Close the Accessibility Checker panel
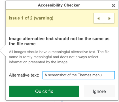This screenshot has height=102, width=119. [x=113, y=5]
